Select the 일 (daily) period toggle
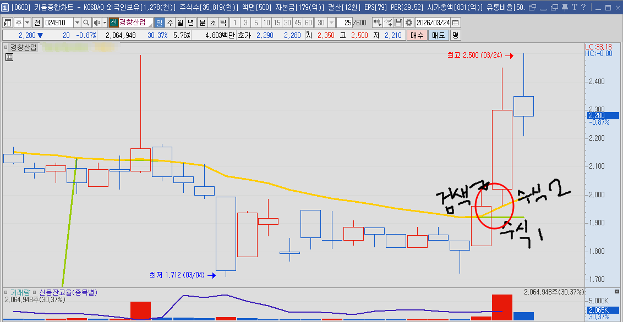The height and width of the screenshot is (322, 623). (x=159, y=23)
